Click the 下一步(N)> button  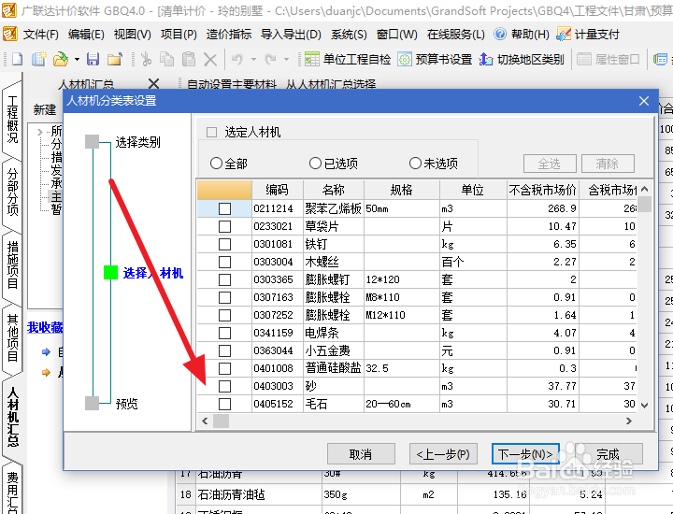[525, 454]
